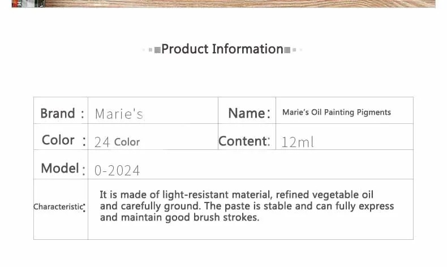This screenshot has height=267, width=447.
Task: Click the paint tube image corner
Action: pyautogui.click(x=28, y=3)
